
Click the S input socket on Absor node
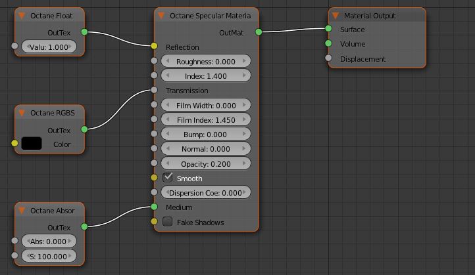(x=14, y=255)
